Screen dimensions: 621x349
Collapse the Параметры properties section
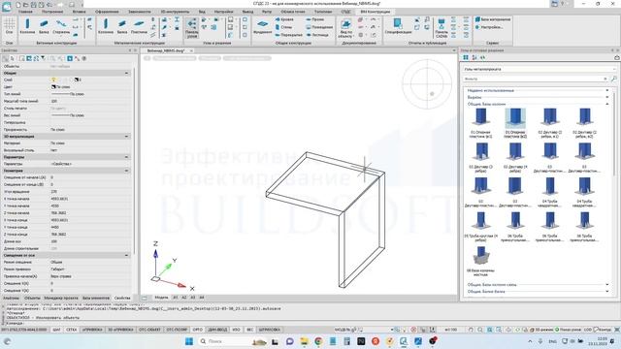(x=127, y=157)
